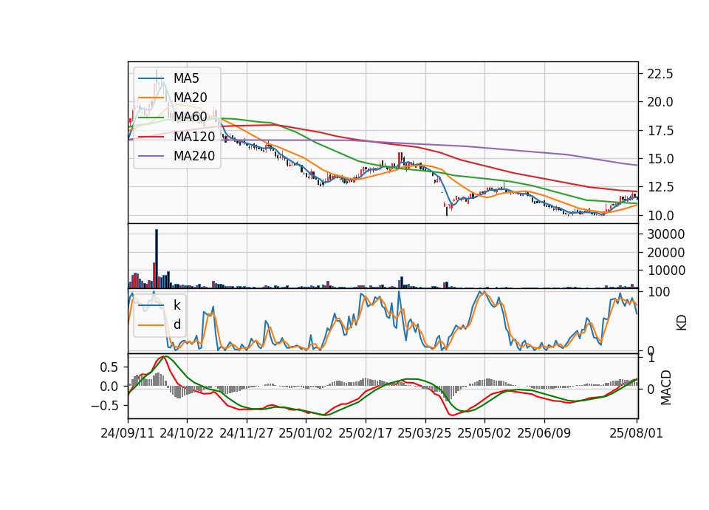Click the MA240 legend label
Screen dimensions: 709x510
point(194,156)
